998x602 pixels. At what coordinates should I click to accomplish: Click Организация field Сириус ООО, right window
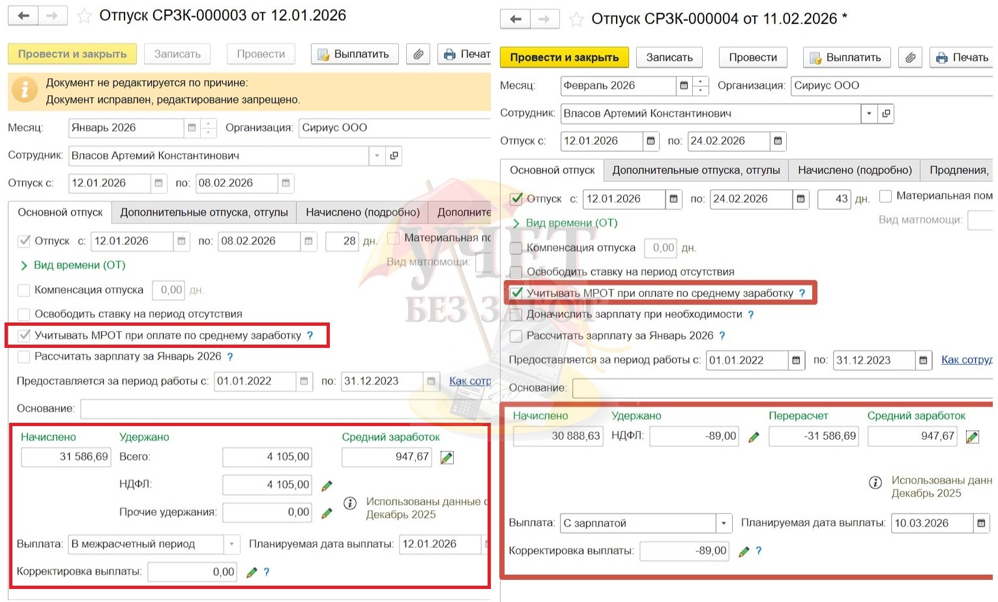pos(892,85)
